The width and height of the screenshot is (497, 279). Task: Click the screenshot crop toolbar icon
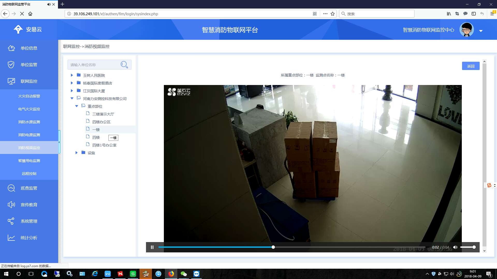pos(457,14)
